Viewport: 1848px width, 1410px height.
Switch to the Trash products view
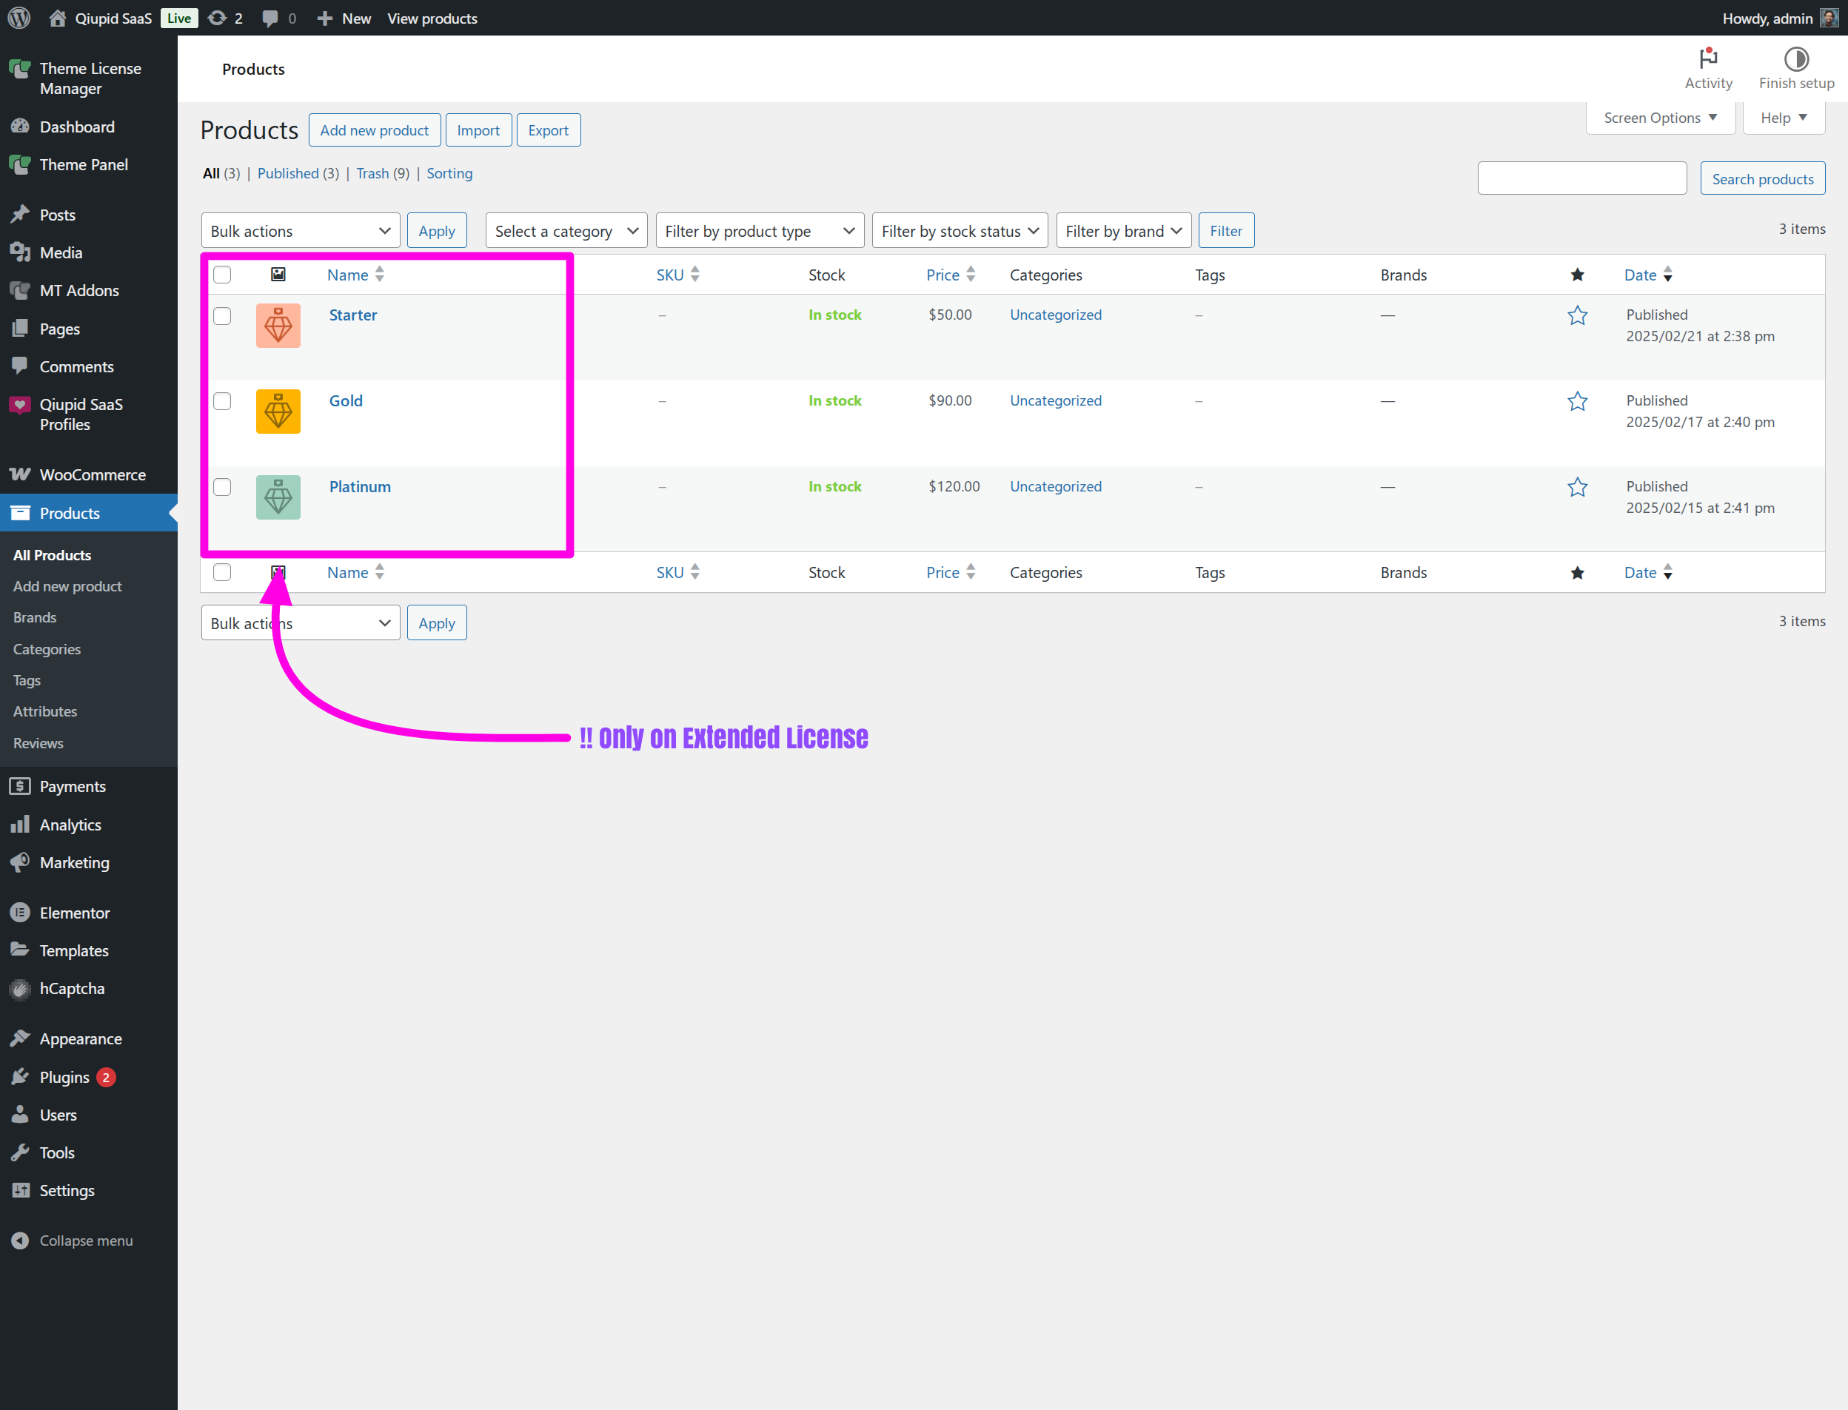[x=372, y=174]
